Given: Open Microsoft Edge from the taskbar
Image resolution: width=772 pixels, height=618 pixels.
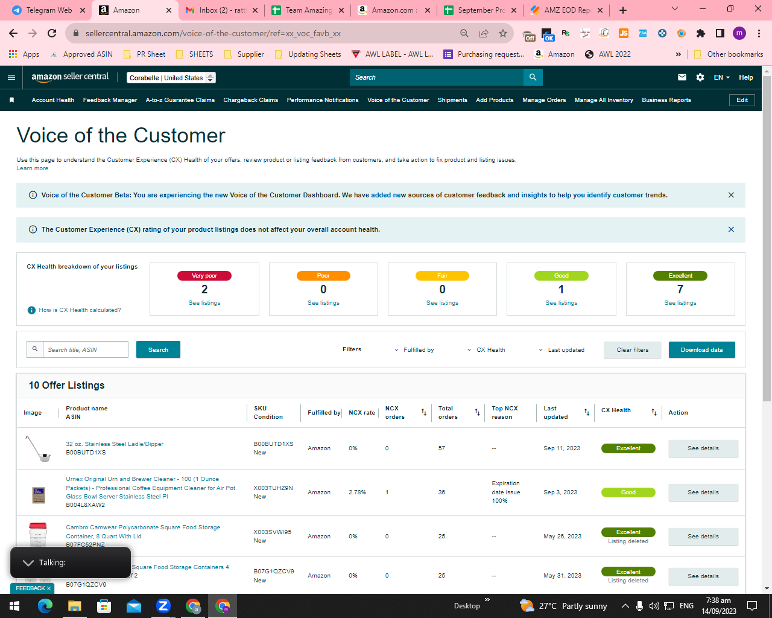Looking at the screenshot, I should 45,606.
